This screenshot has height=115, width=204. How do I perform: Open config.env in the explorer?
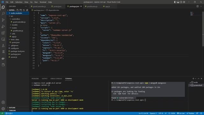pyautogui.click(x=15, y=48)
